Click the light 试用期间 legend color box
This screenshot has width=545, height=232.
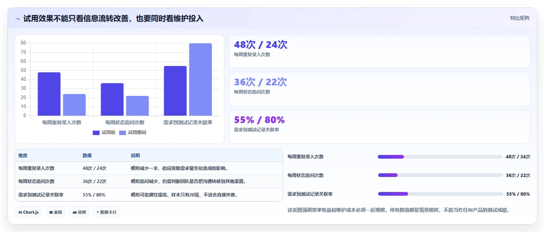click(122, 132)
